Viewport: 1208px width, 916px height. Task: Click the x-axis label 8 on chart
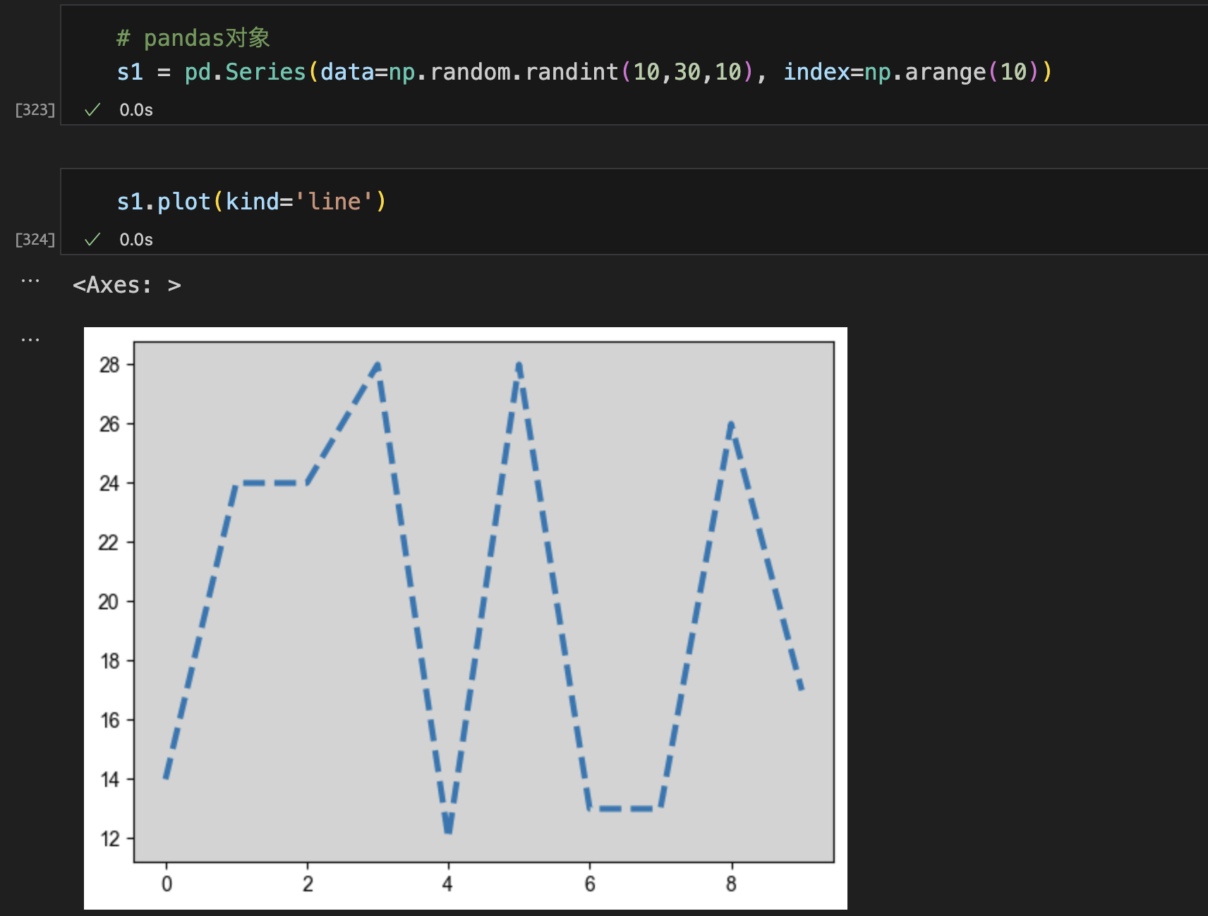click(731, 884)
